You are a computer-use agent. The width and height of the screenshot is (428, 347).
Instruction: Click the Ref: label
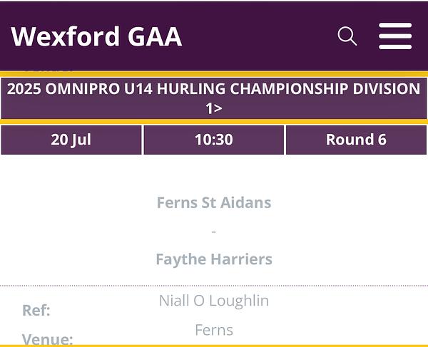click(x=36, y=310)
